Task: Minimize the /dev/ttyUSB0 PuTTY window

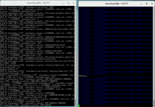Action: 142,4
